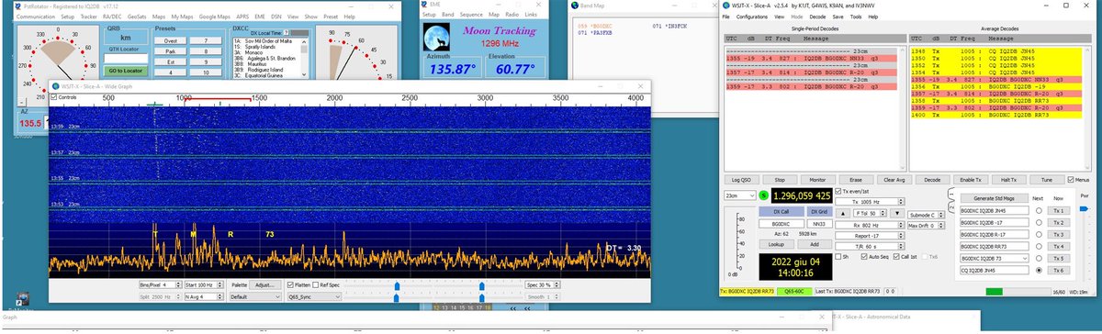Click the DX Call label button
1102x334 pixels.
point(782,212)
